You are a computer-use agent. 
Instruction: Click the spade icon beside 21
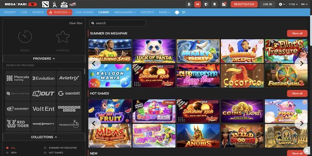(177, 12)
